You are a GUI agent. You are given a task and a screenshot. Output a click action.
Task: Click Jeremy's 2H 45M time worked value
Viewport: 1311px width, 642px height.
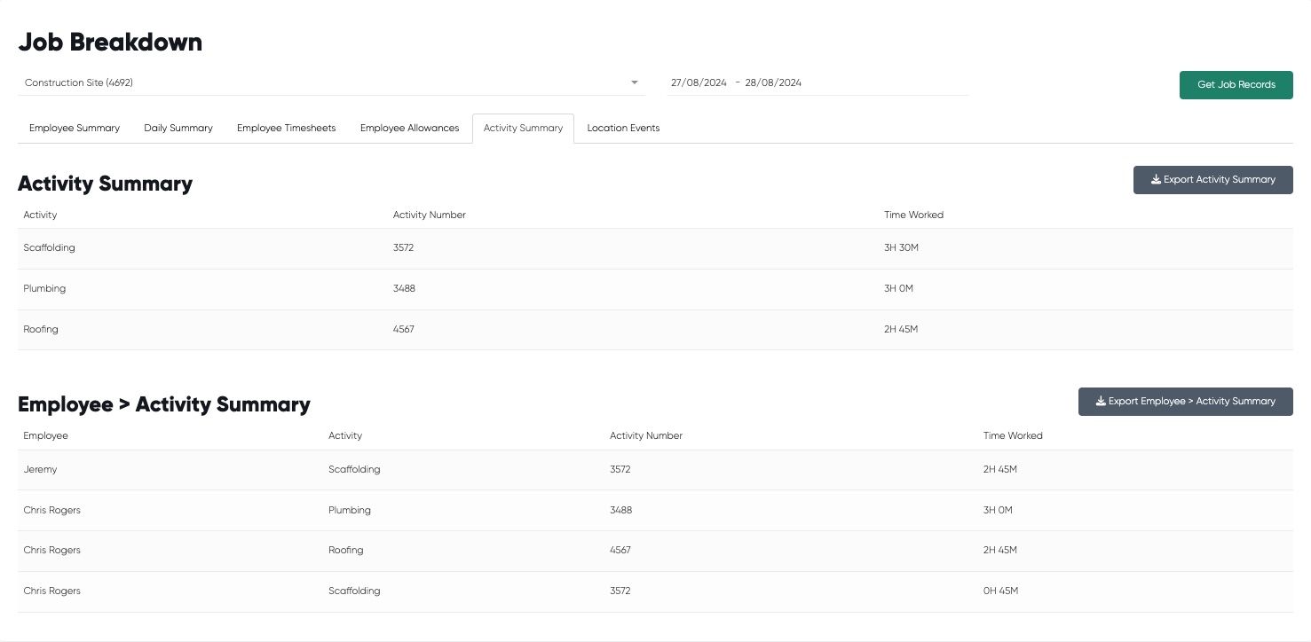click(1000, 470)
